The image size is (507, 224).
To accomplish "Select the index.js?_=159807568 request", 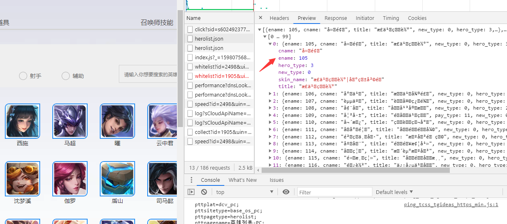I will pos(219,57).
